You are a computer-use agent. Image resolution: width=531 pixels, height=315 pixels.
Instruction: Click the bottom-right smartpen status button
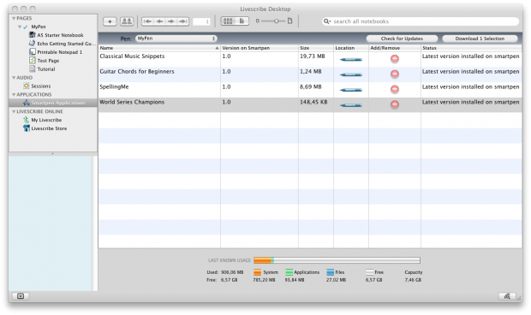(507, 296)
